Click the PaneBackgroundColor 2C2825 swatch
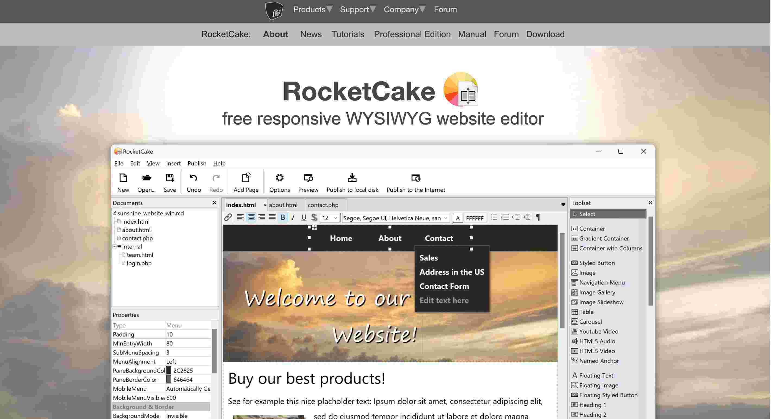The height and width of the screenshot is (419, 771). tap(169, 370)
